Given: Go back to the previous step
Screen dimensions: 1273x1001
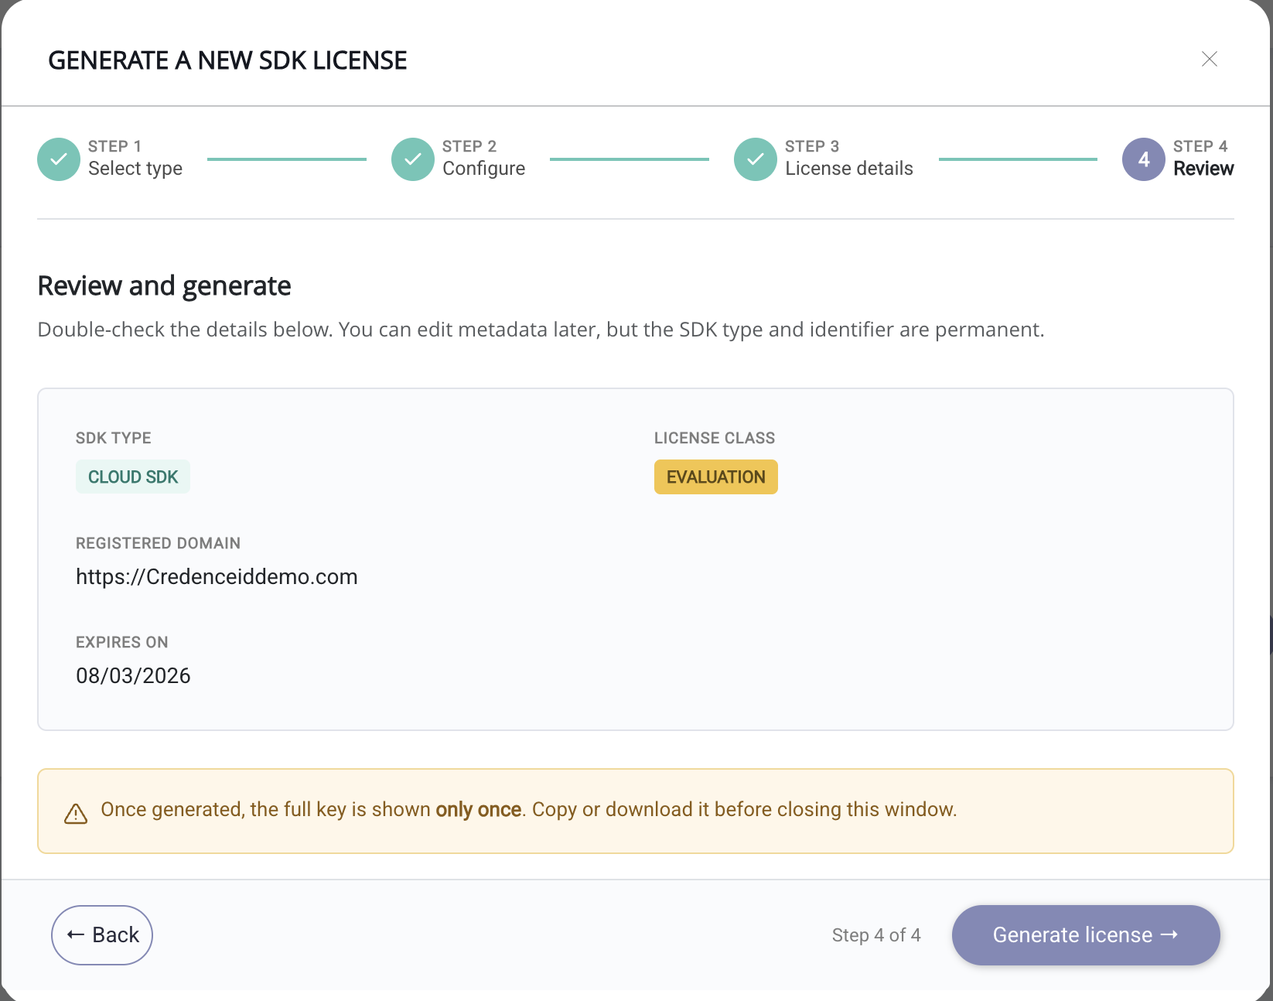Looking at the screenshot, I should click(102, 935).
